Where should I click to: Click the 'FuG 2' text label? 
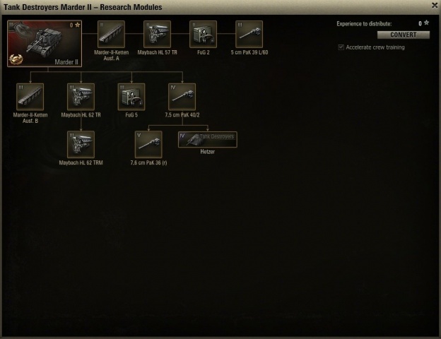[x=203, y=52]
